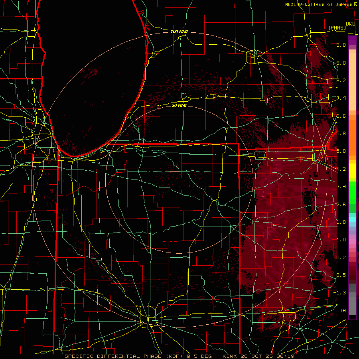Click the 9.0 value on the color scale

(x=341, y=63)
